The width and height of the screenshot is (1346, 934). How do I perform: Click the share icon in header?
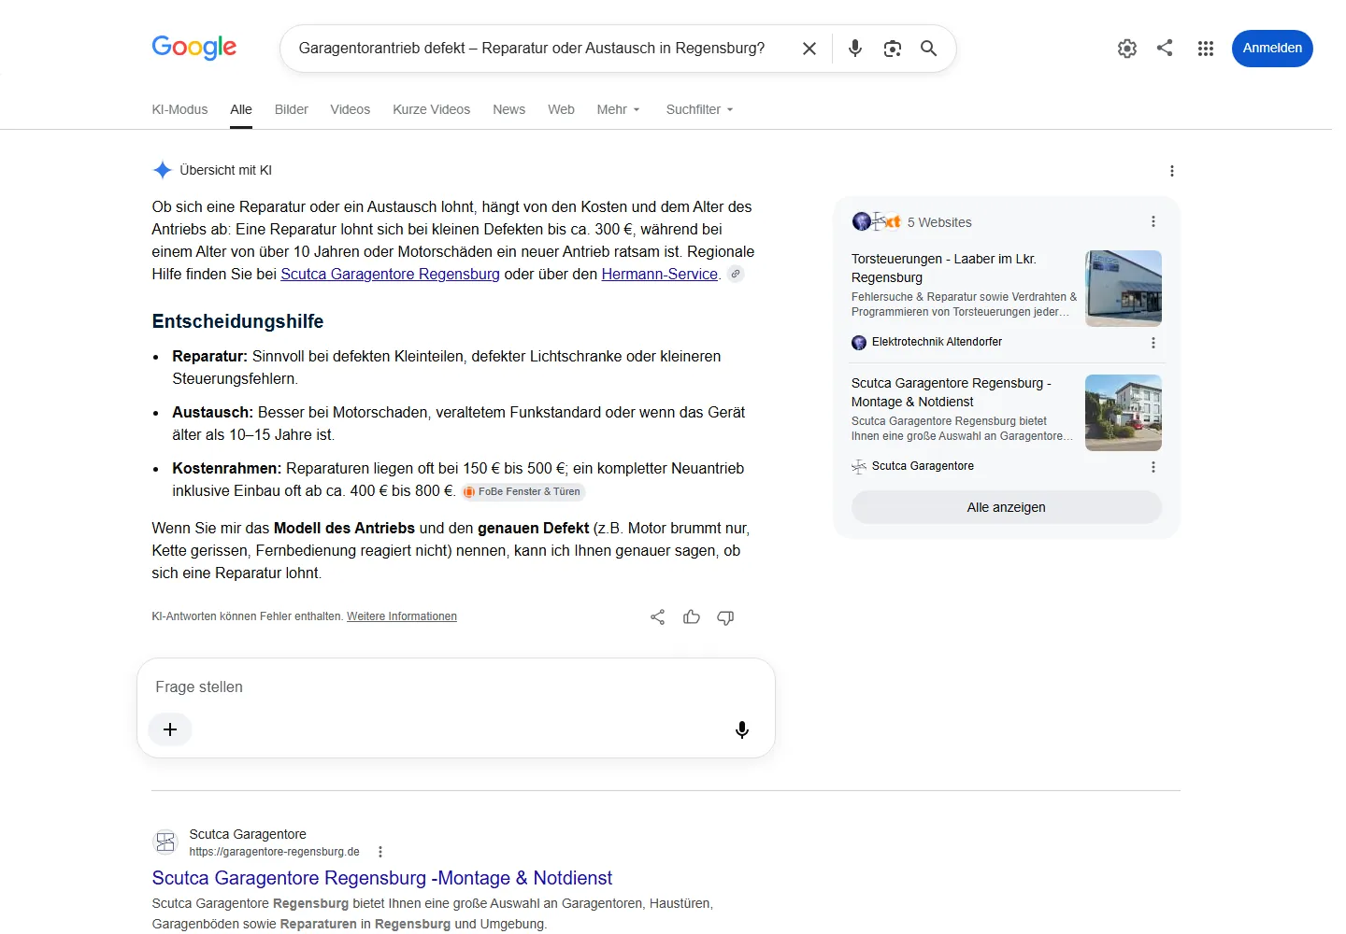point(1165,48)
